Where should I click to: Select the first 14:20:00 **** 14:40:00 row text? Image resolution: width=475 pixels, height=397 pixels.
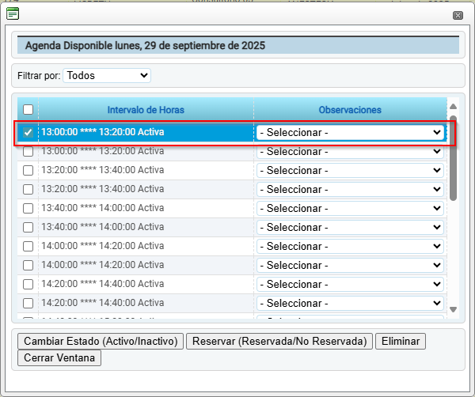(x=103, y=284)
